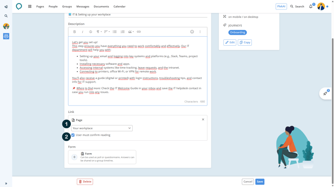Open the Messages menu

click(x=83, y=6)
